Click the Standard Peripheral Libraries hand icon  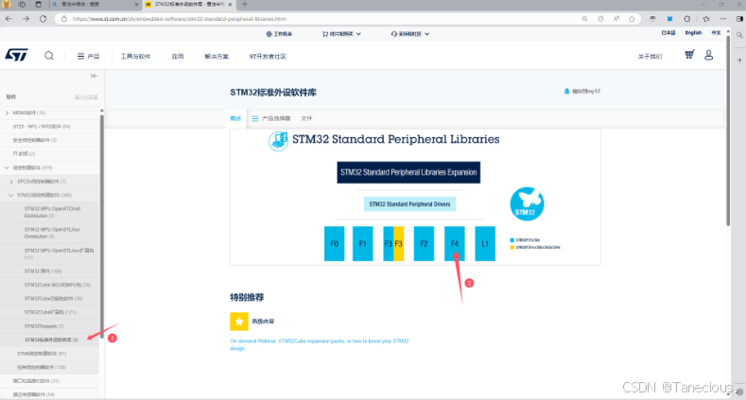[x=278, y=141]
